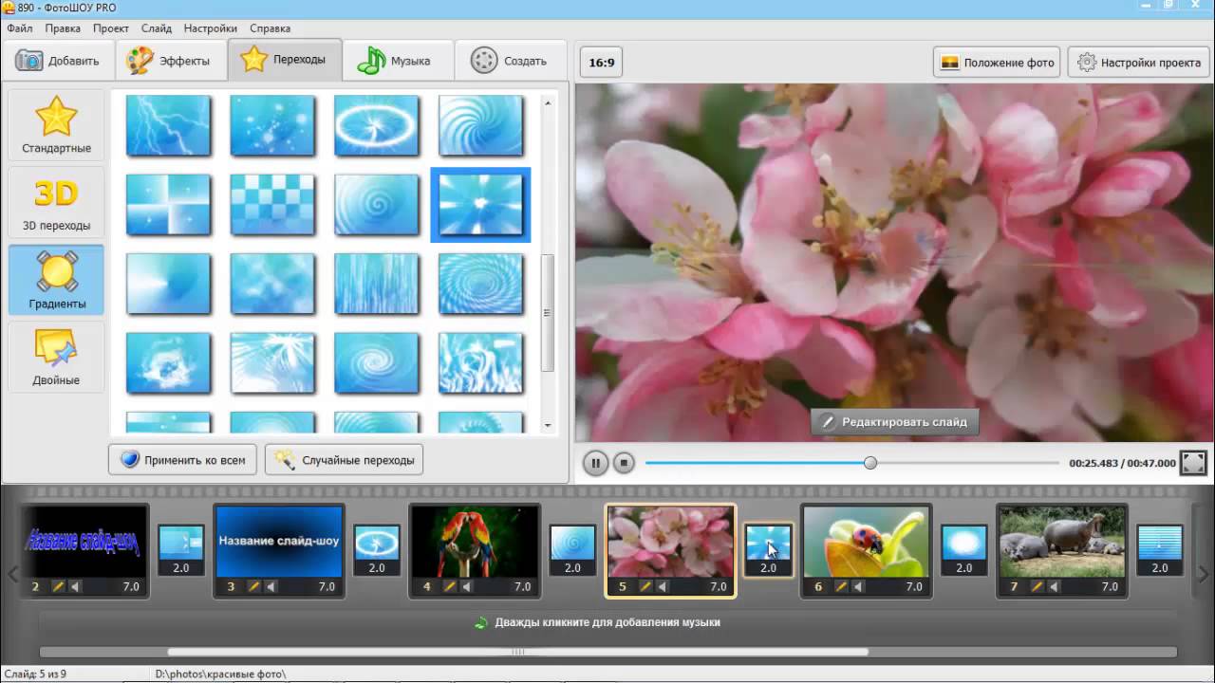Stop the slideshow preview
1215x683 pixels.
[x=624, y=463]
